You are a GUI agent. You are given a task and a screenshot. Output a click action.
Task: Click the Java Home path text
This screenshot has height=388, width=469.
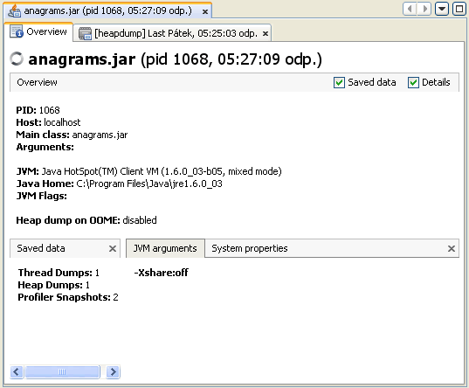tap(149, 184)
